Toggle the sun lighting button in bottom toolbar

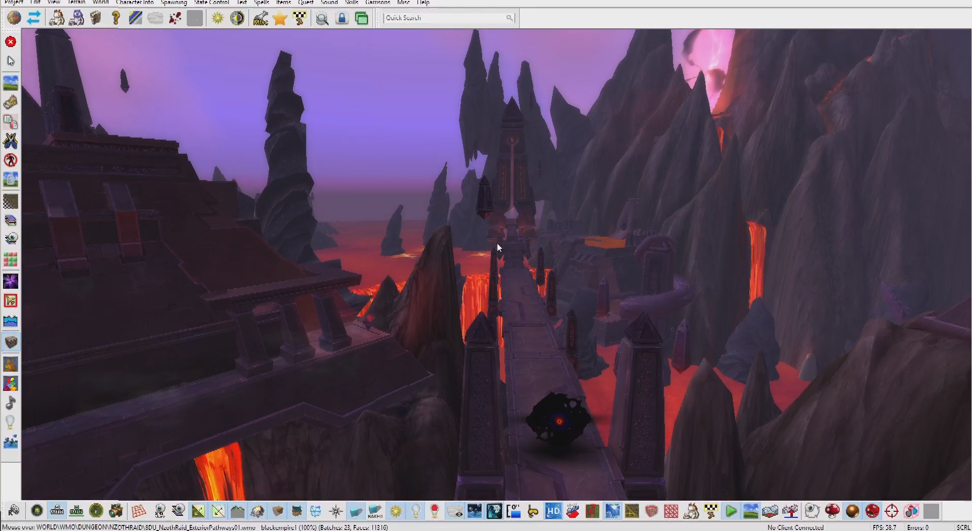[x=396, y=511]
